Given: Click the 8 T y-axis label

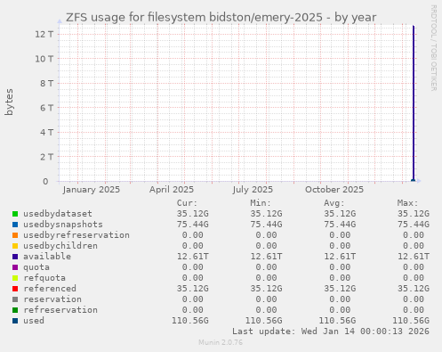Looking at the screenshot, I should point(47,83).
